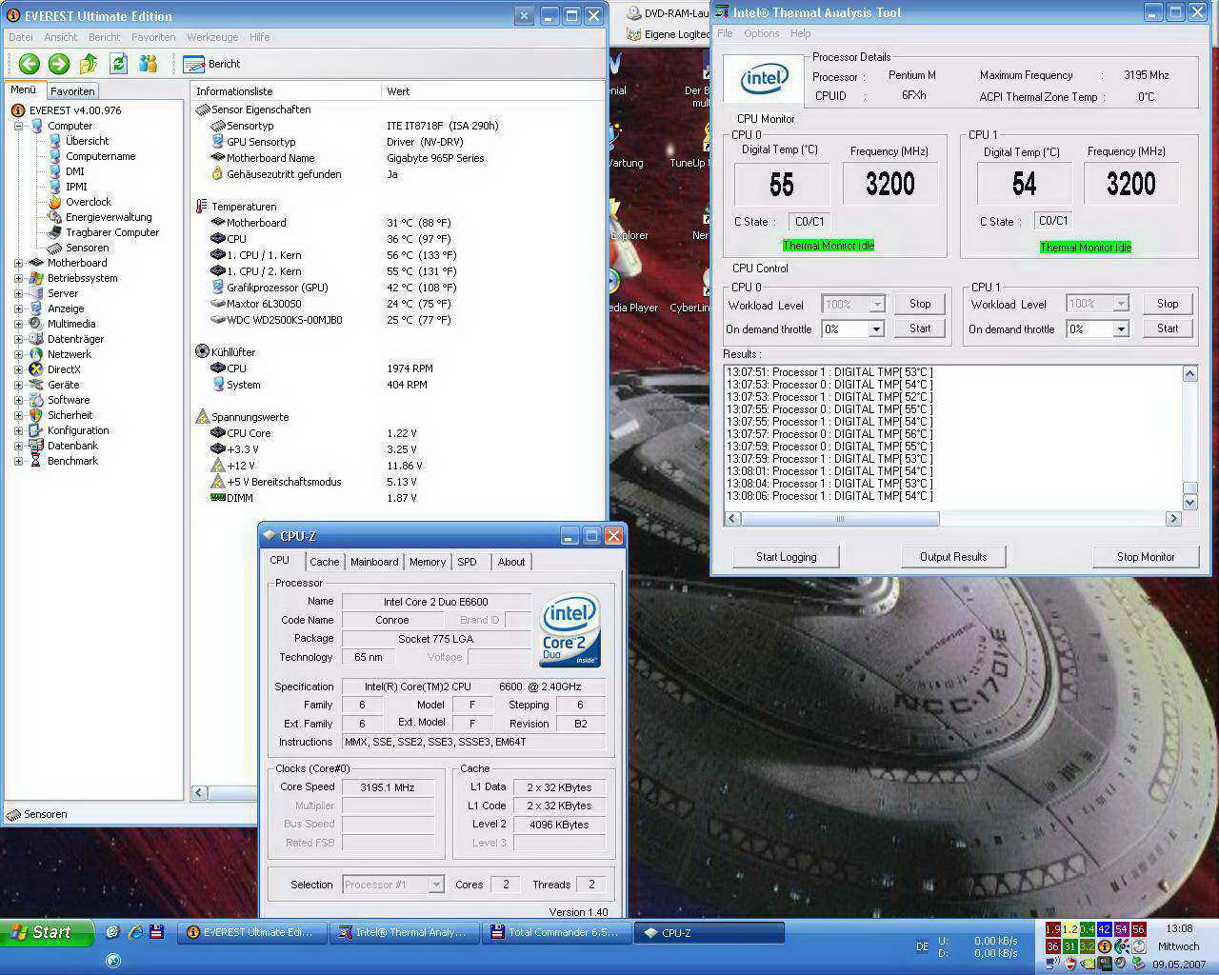Open the Werkzeuge menu in EVEREST
The width and height of the screenshot is (1219, 975).
pyautogui.click(x=212, y=37)
